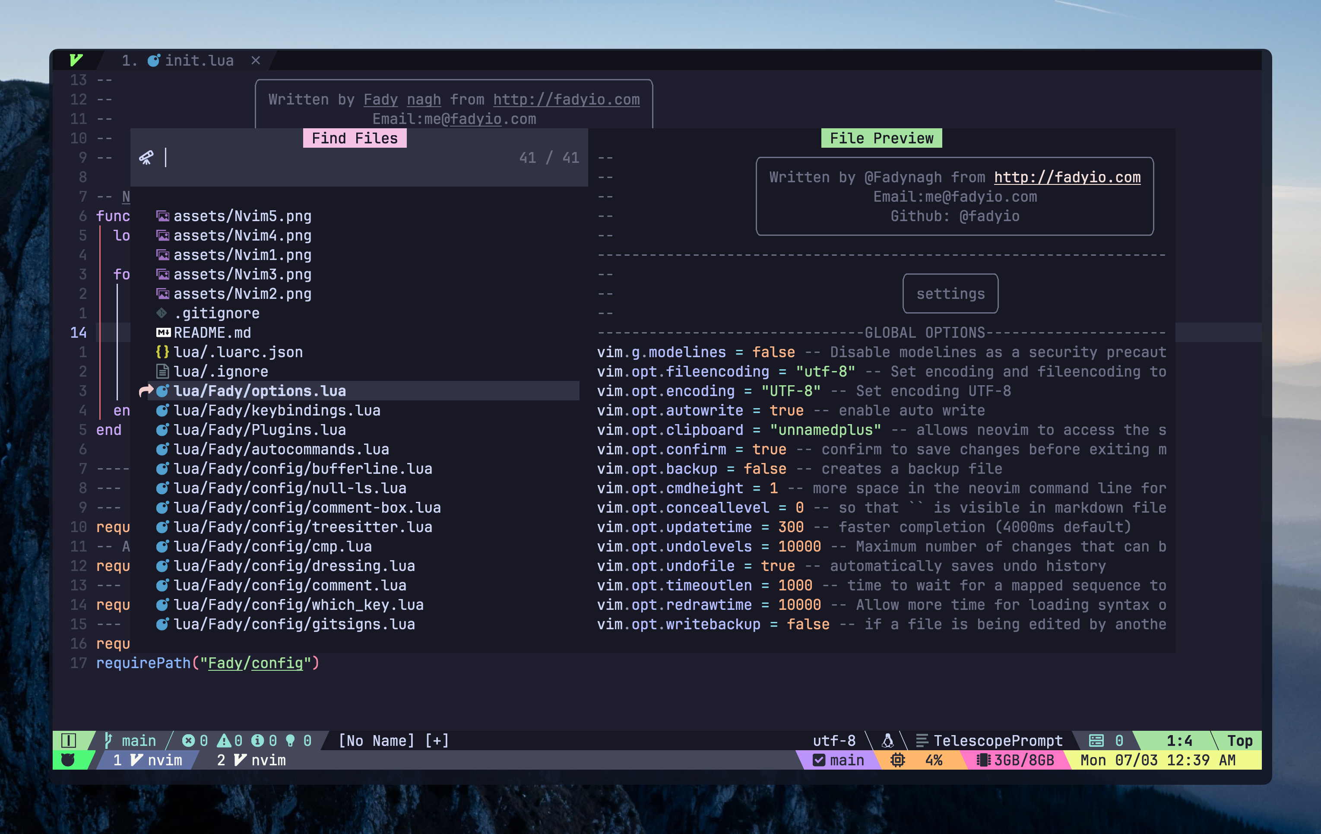Open lua/Fady/config/comment-box.lua
The image size is (1321, 834).
307,507
